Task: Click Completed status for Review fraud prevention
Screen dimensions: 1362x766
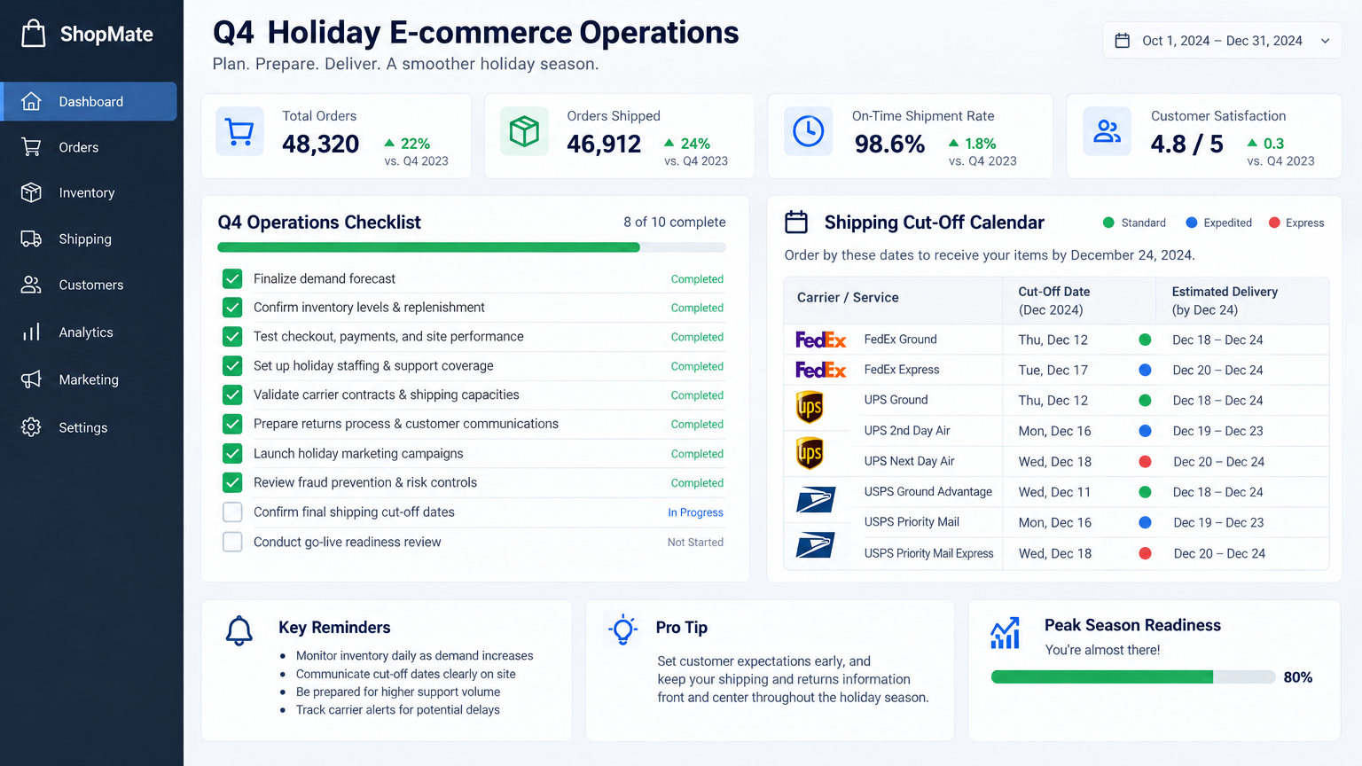Action: (x=697, y=483)
